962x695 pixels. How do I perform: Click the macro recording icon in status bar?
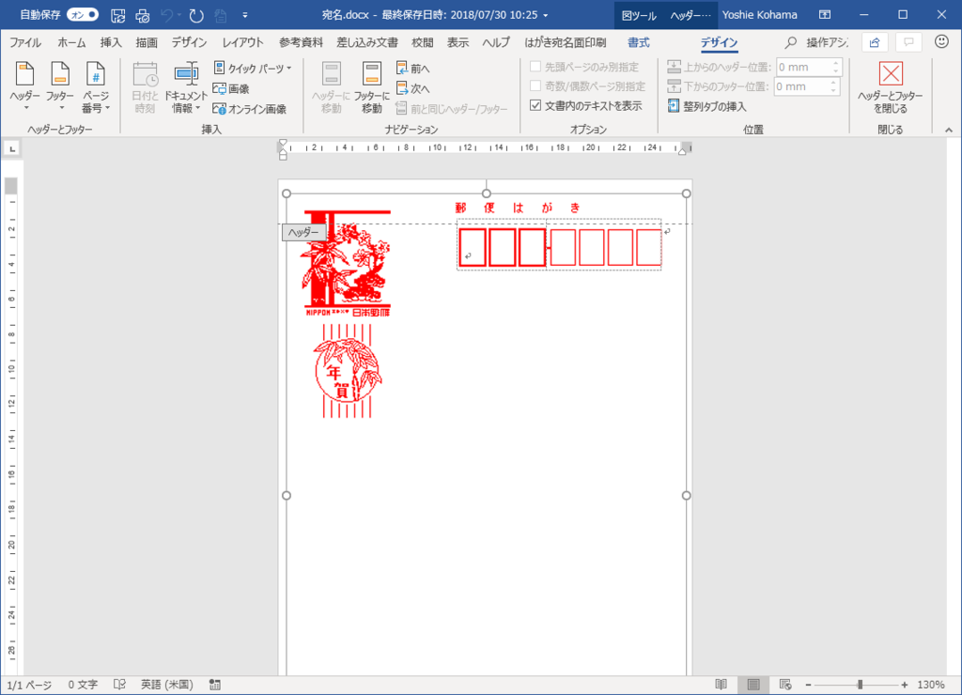tap(215, 685)
